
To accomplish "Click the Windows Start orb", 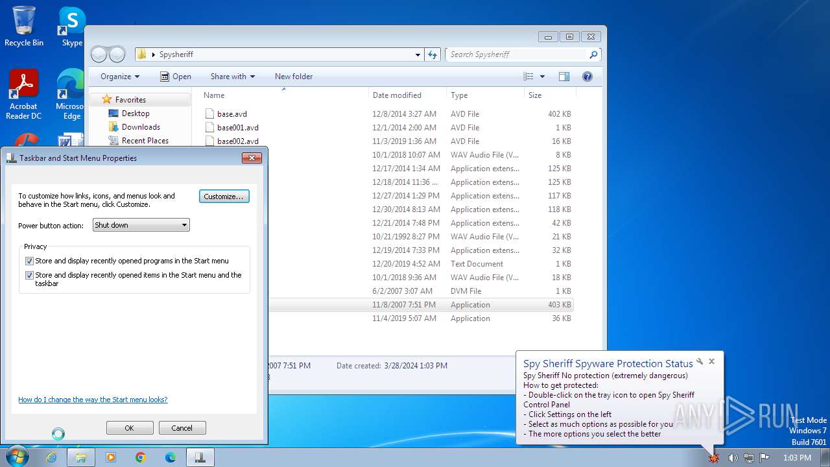I will [x=16, y=457].
